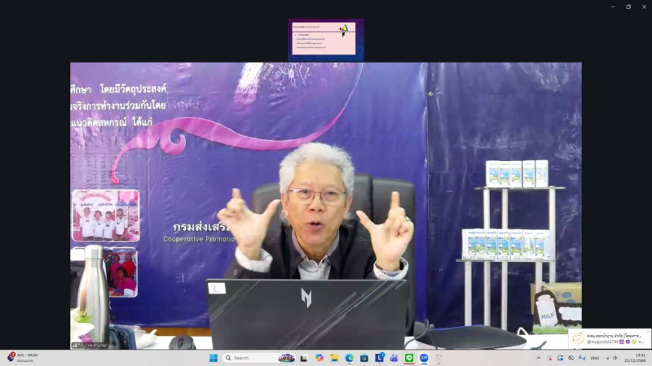Open Microsoft Store from the taskbar

click(x=364, y=358)
